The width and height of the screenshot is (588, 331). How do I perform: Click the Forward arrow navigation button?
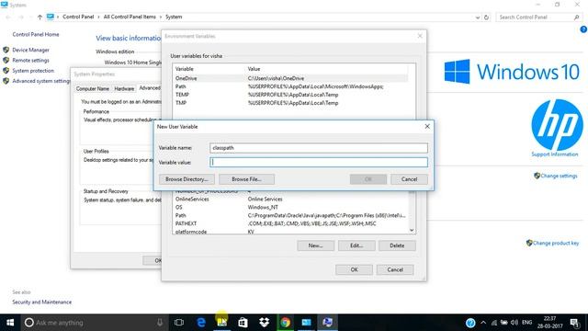(21, 17)
